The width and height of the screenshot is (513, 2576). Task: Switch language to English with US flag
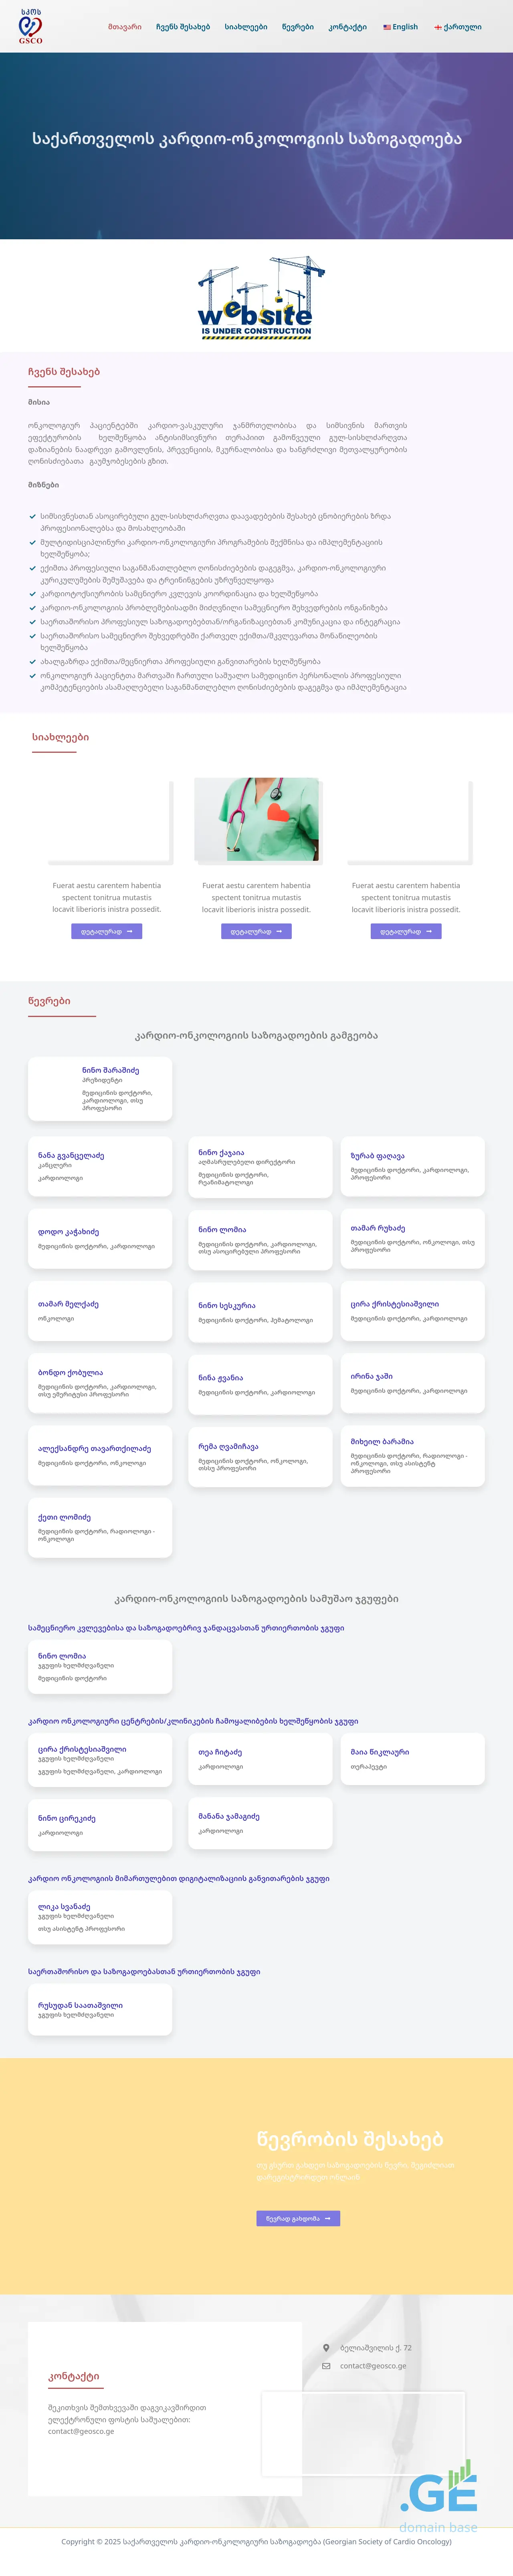click(400, 27)
